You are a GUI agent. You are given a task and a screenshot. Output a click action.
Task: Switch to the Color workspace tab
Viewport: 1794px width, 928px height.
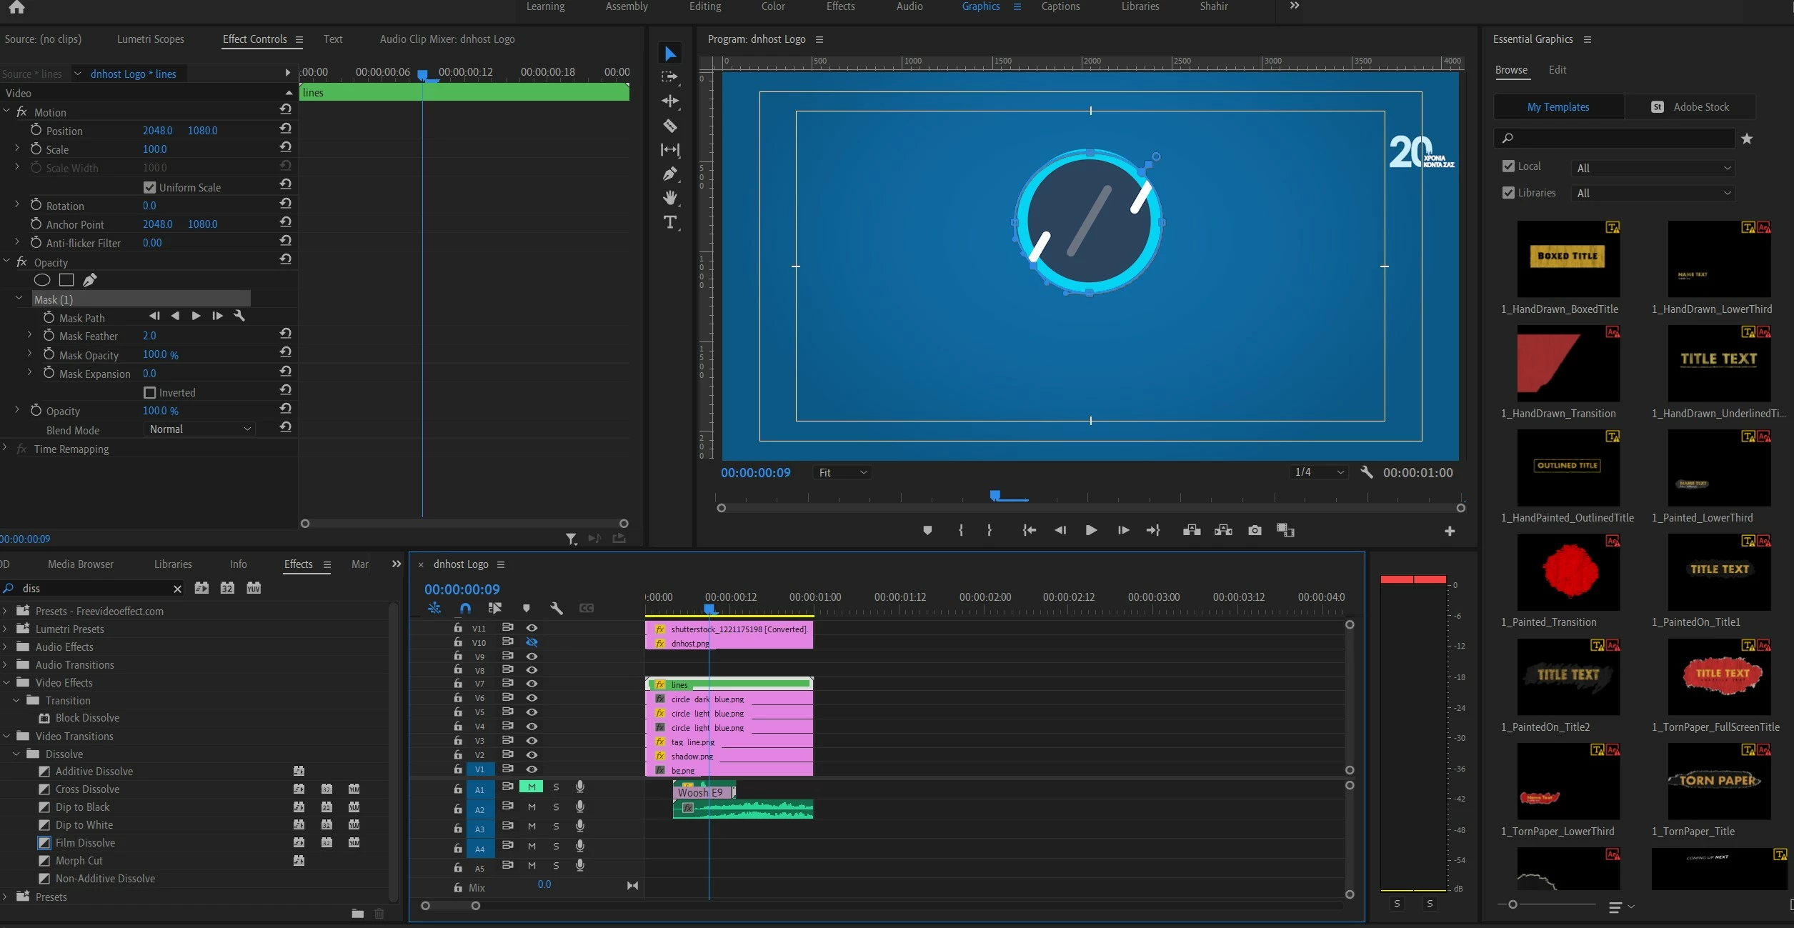coord(772,6)
